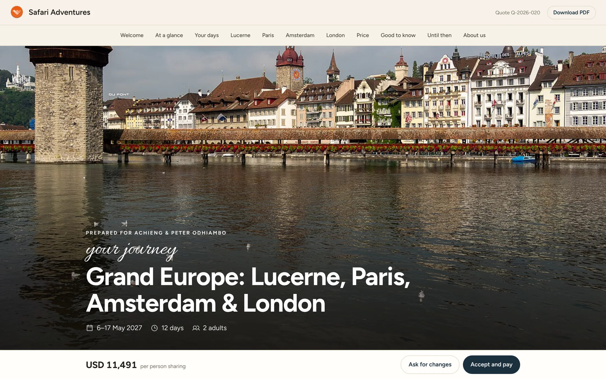Click the Grand Europe journey title heading
The height and width of the screenshot is (379, 606).
tap(248, 290)
